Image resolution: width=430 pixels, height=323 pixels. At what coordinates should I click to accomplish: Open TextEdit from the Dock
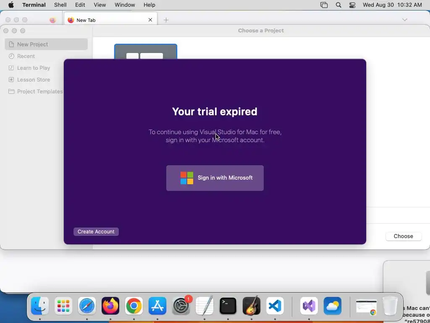205,306
